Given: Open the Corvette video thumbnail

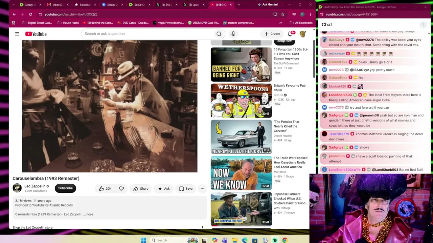Looking at the screenshot, I should pyautogui.click(x=241, y=137).
